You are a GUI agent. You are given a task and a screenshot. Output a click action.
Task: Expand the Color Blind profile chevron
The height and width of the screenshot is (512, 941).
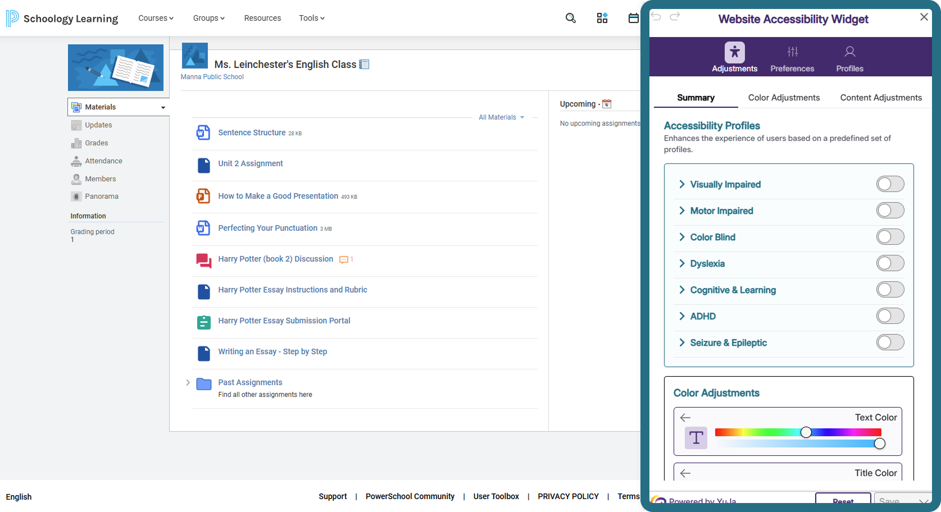pos(682,237)
